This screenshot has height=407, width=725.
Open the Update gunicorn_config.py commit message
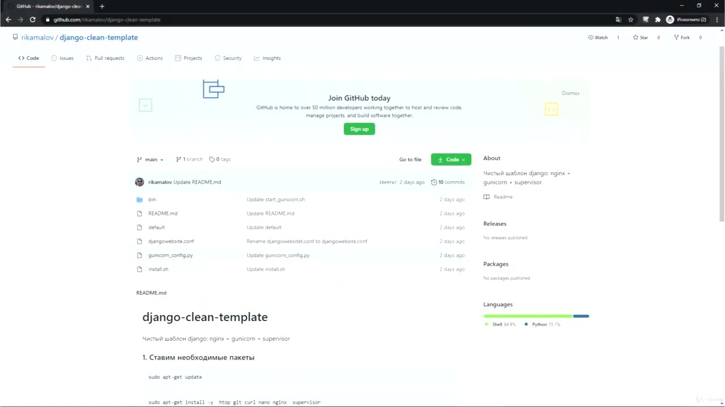278,256
